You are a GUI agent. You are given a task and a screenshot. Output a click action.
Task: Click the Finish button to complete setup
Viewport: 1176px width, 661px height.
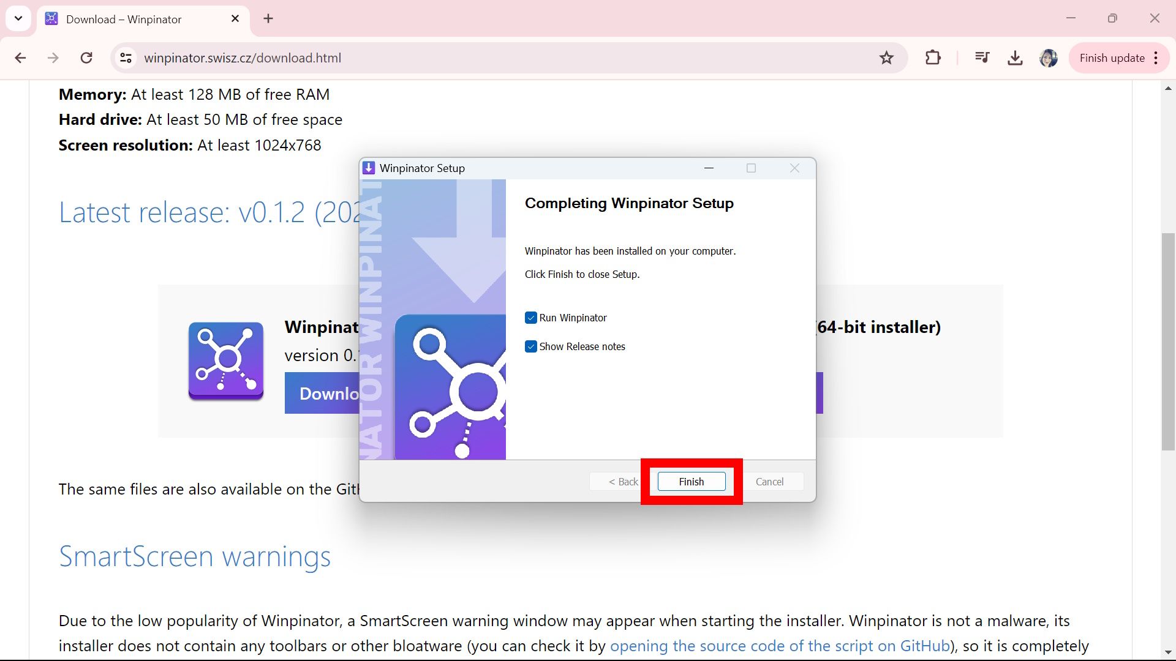click(x=692, y=482)
